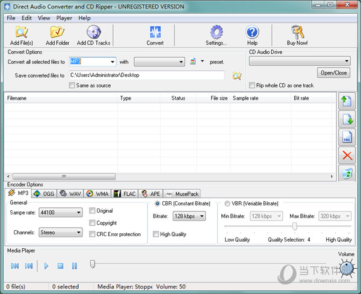Screen dimensions: 361x294
Task: Enable CRC Error protection
Action: (x=92, y=234)
